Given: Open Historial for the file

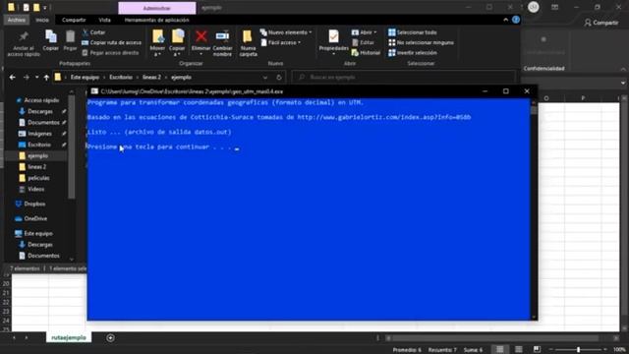Looking at the screenshot, I should click(x=366, y=52).
